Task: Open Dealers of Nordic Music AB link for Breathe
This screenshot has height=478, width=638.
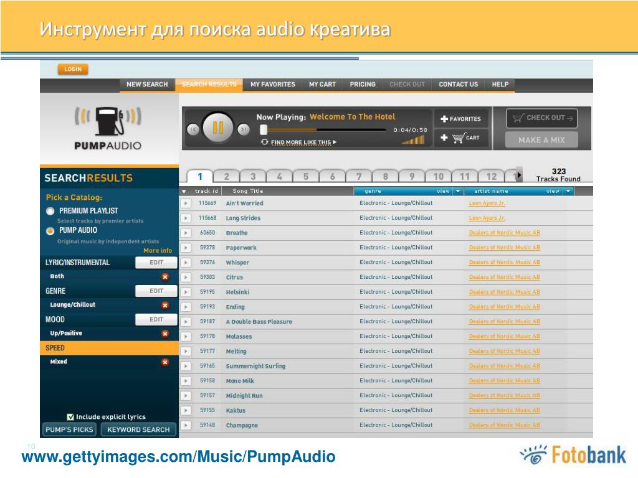Action: coord(505,233)
